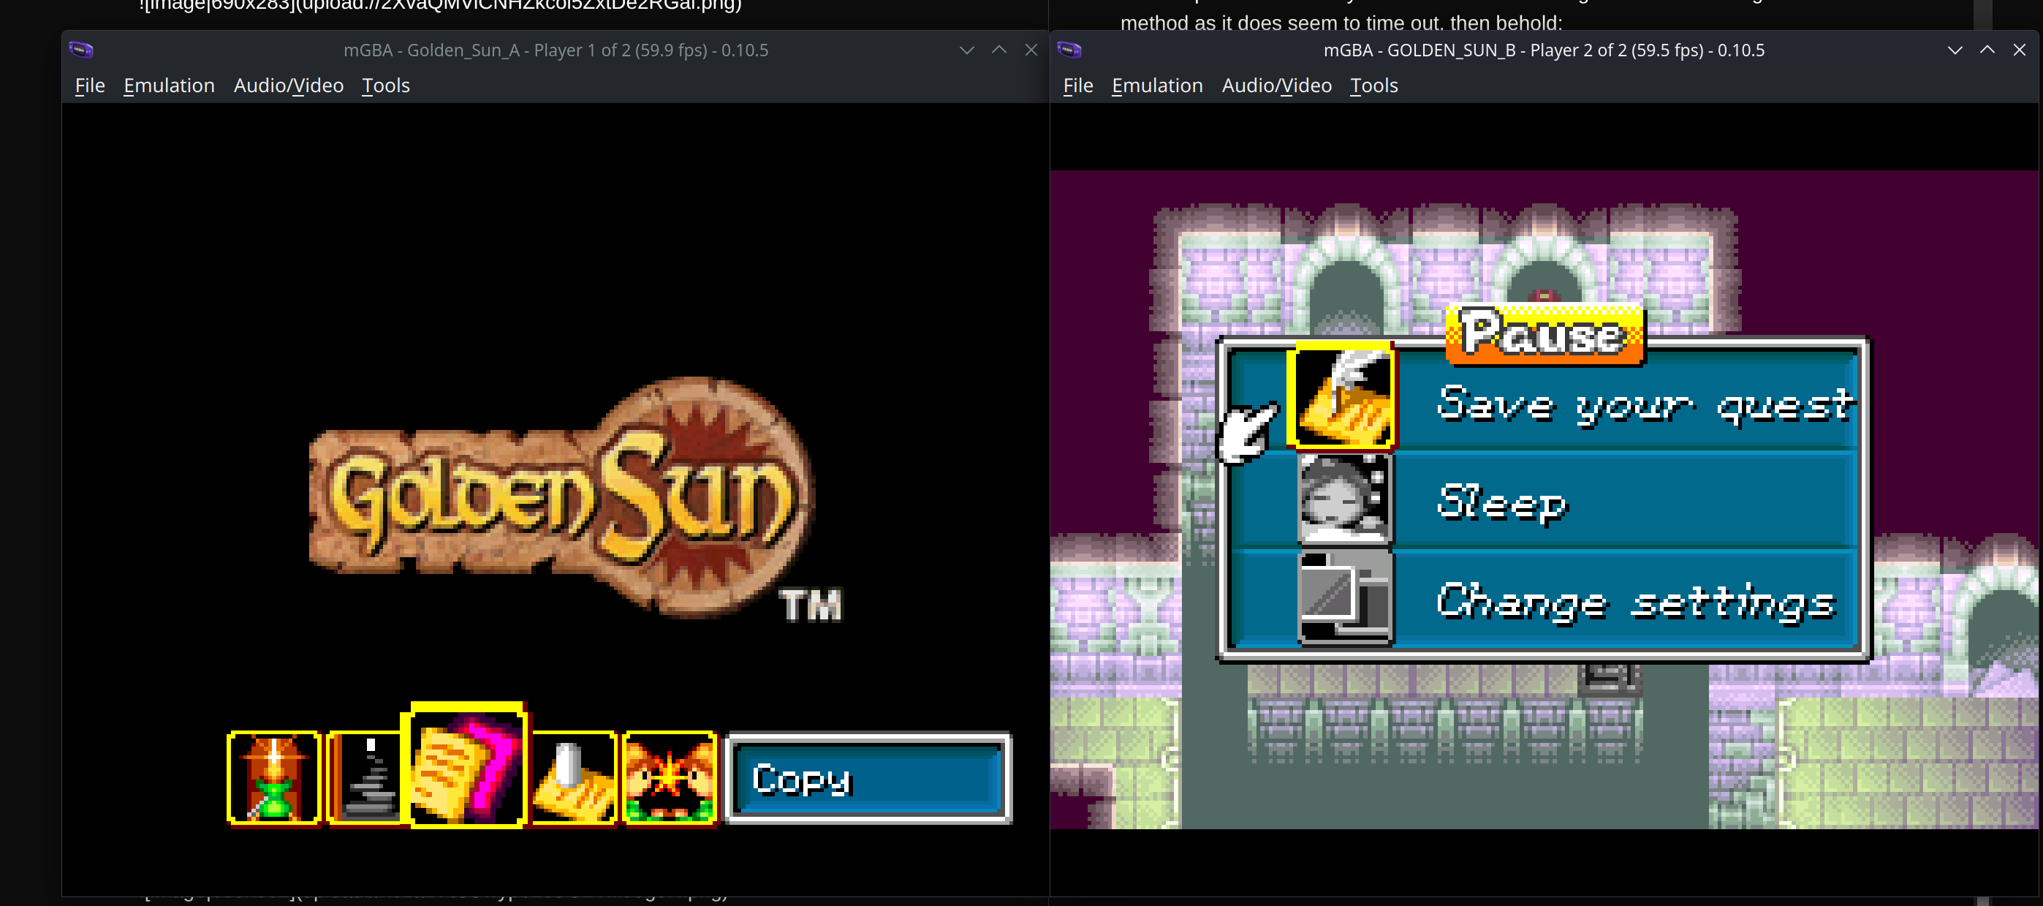Image resolution: width=2043 pixels, height=906 pixels.
Task: Choose 'Sleep' option in Pause menu
Action: pyautogui.click(x=1502, y=503)
